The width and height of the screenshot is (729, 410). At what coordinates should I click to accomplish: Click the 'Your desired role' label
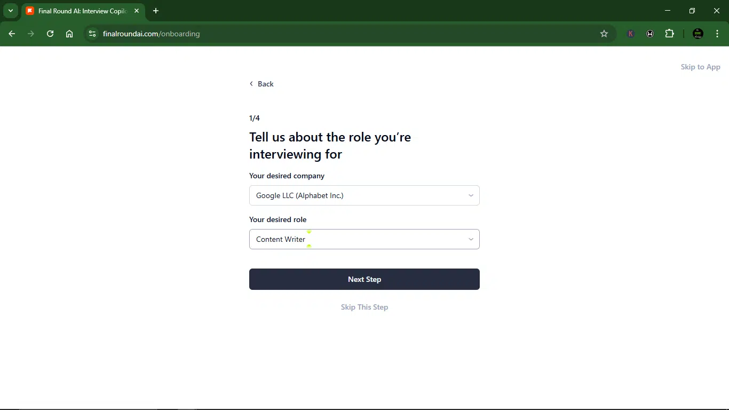[278, 219]
